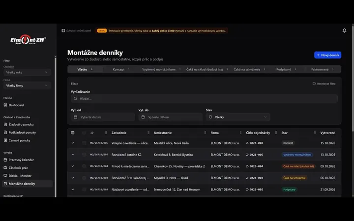This screenshot has width=354, height=221.
Task: Open the Dashboard icon in sidebar
Action: coord(5,105)
